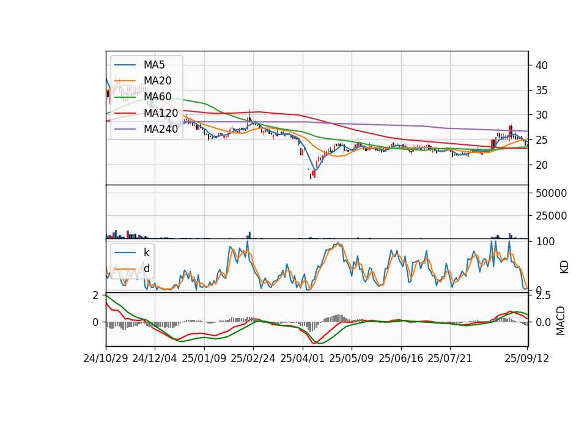Click the 25/01/09 date label

(204, 358)
